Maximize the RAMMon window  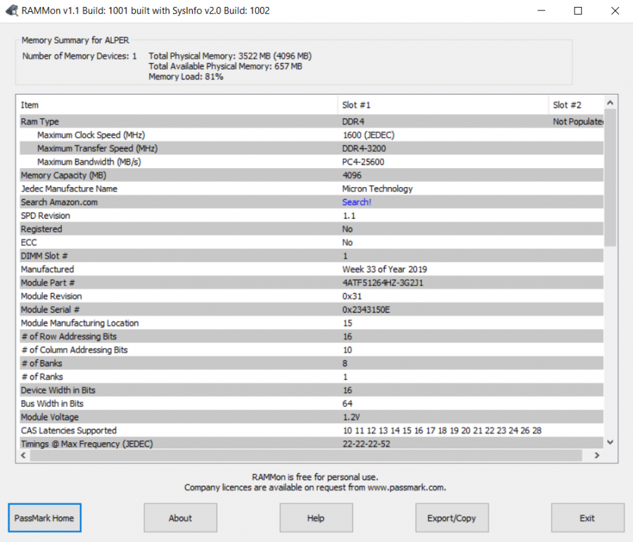click(x=577, y=11)
